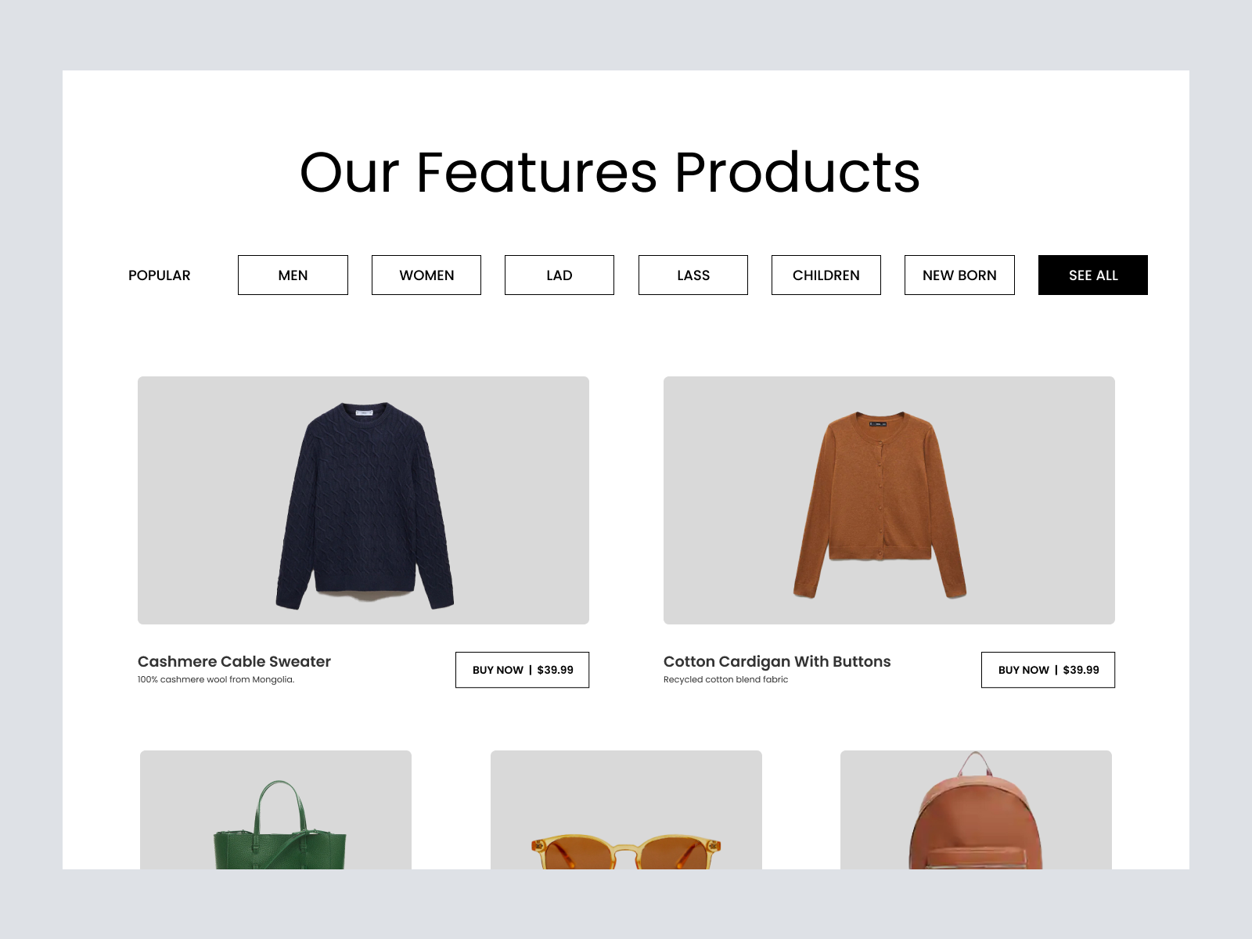Click the "100% cashmere wool from Mongolia" description
The image size is (1252, 939).
point(216,679)
